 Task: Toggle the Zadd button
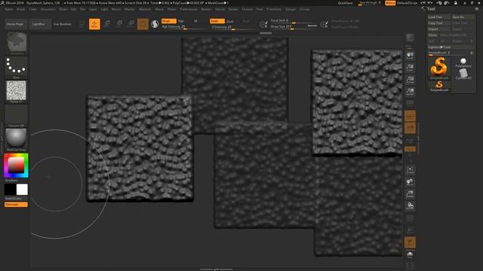217,21
